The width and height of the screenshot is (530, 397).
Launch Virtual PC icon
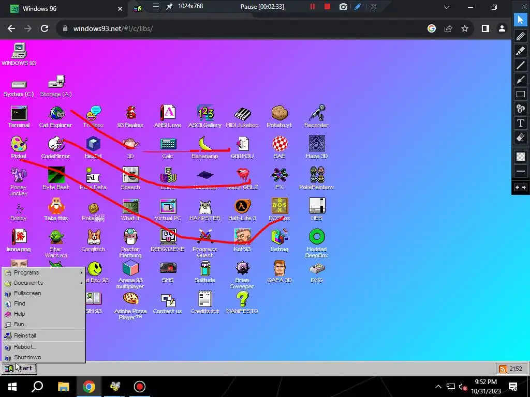(168, 210)
